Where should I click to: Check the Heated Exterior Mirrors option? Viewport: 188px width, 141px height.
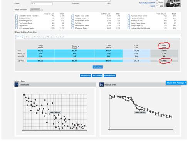click(129, 23)
